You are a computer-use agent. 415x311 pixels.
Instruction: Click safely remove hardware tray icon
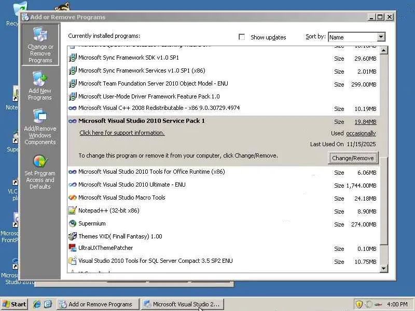coord(378,304)
